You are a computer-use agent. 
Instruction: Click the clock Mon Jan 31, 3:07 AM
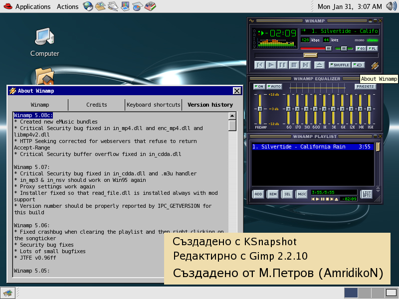click(350, 6)
